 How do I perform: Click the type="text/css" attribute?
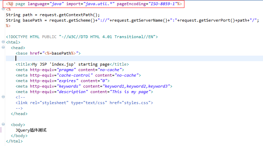pyautogui.click(x=89, y=103)
